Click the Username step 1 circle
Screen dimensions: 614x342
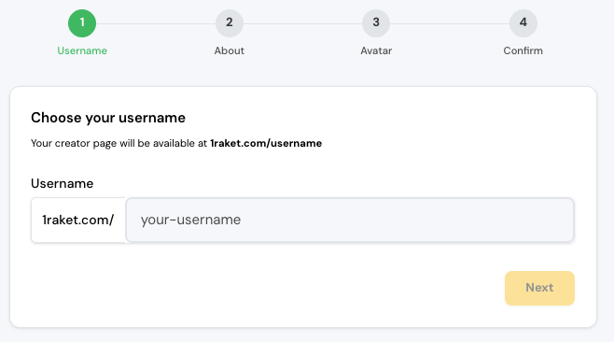click(82, 23)
